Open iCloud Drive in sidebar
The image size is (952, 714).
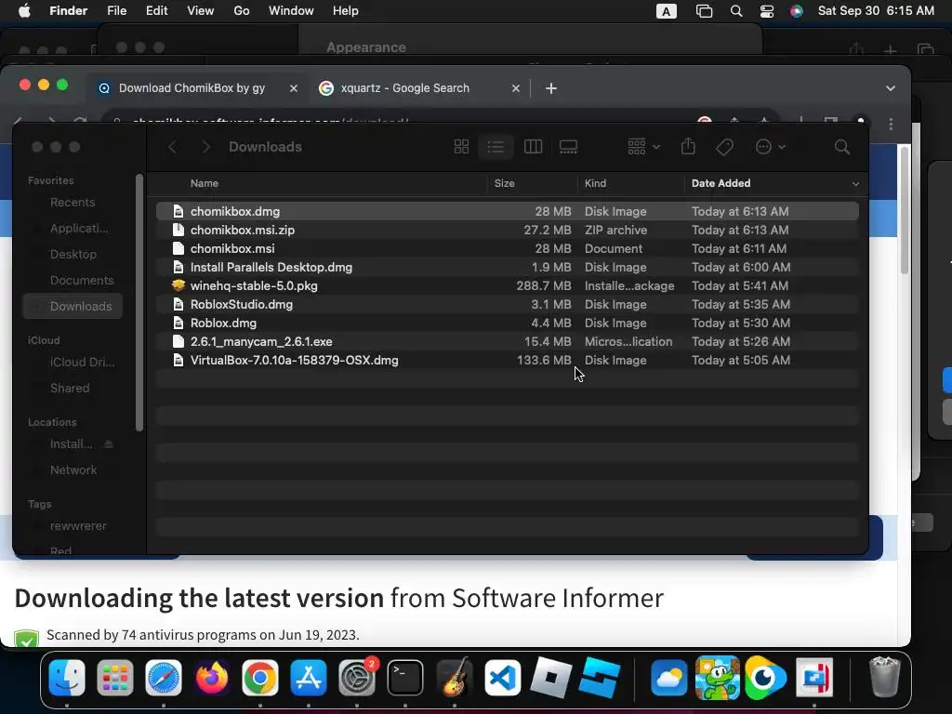pyautogui.click(x=82, y=362)
